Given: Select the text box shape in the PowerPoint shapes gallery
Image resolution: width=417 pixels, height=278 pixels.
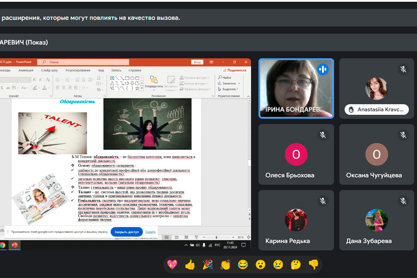Looking at the screenshot, I should tap(112, 78).
